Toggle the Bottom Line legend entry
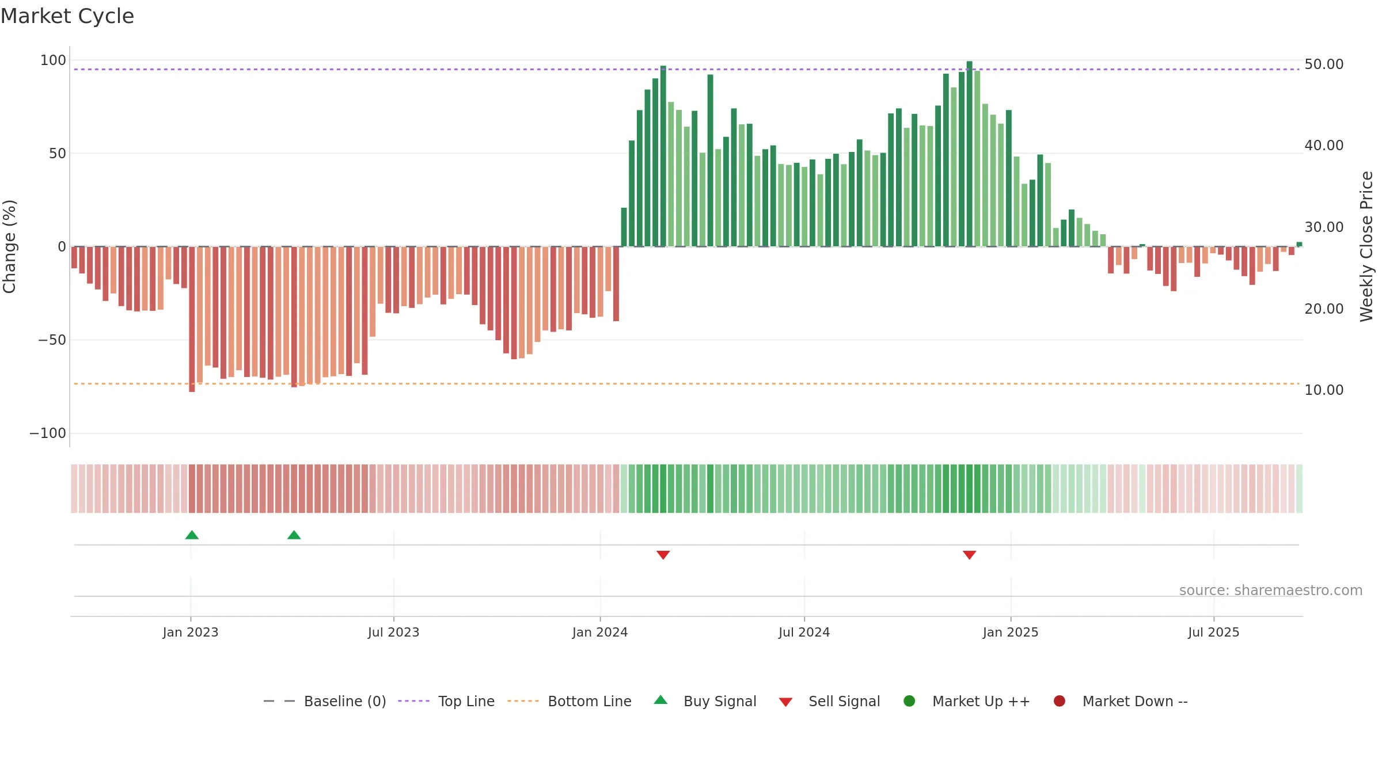 coord(569,701)
